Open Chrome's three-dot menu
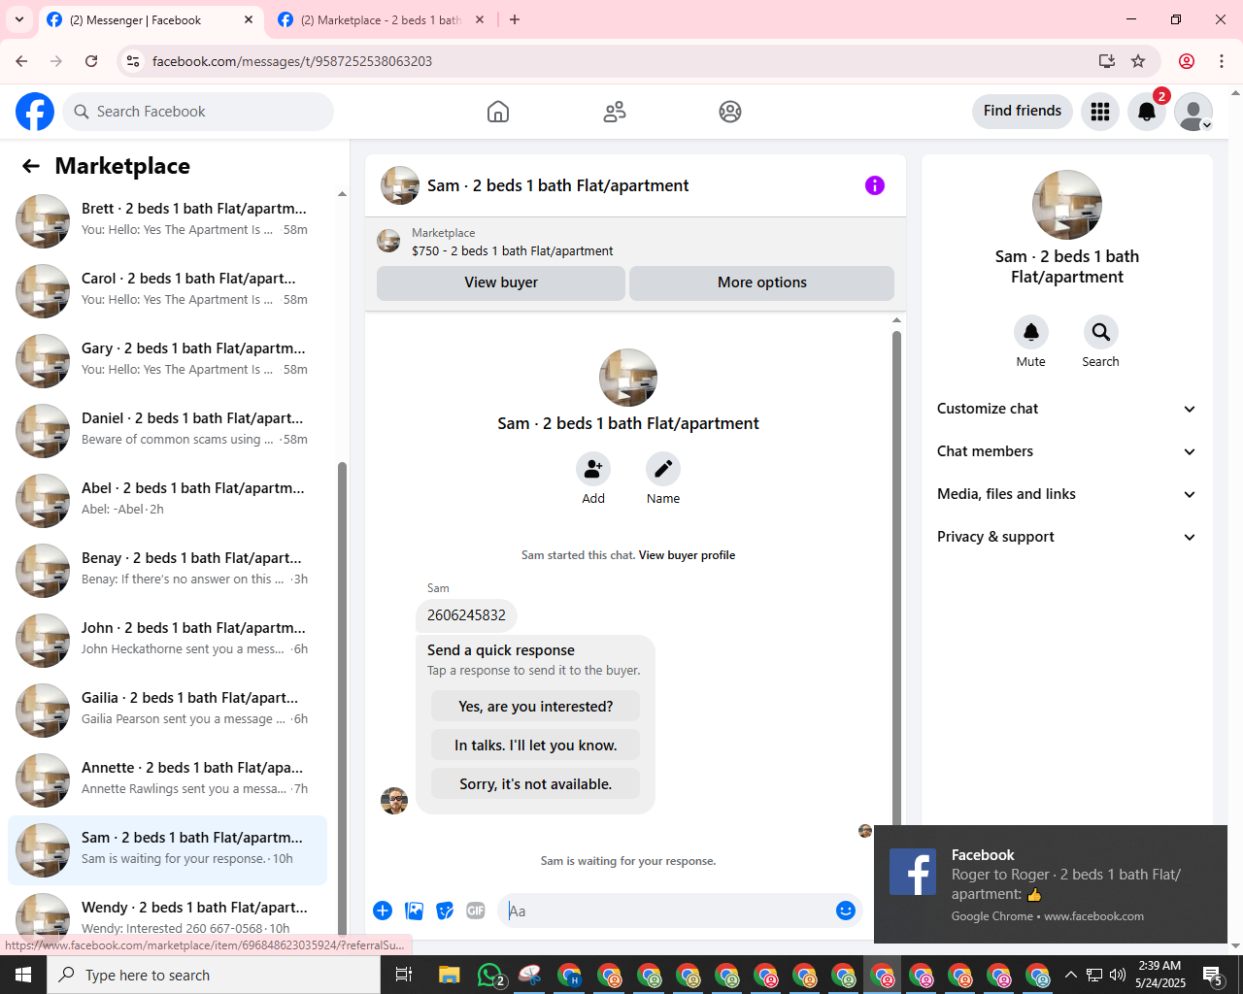 (1222, 61)
